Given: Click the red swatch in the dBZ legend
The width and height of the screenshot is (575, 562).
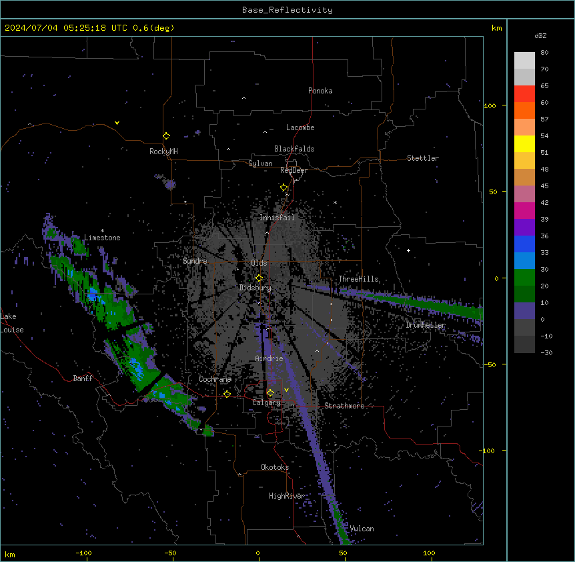Looking at the screenshot, I should point(524,93).
